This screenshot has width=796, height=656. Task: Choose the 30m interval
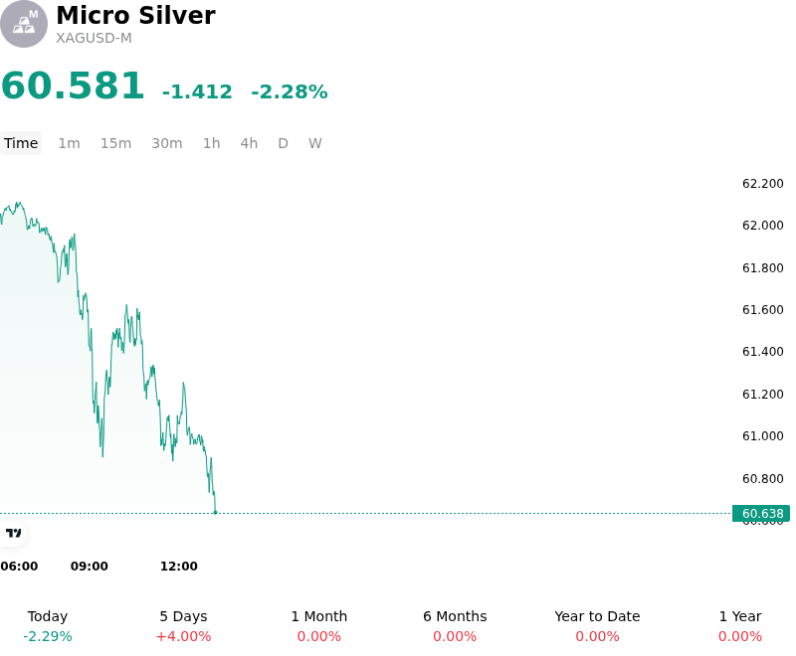[167, 143]
